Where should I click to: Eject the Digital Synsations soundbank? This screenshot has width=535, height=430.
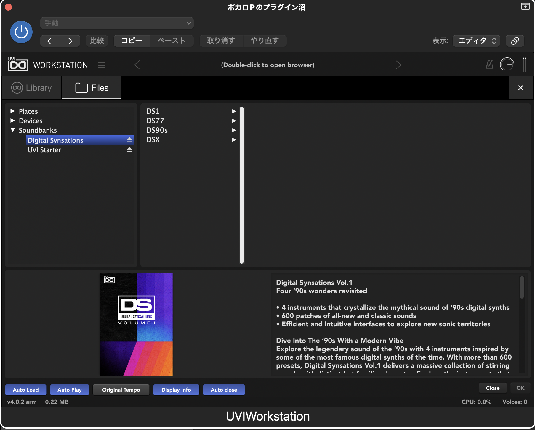pyautogui.click(x=129, y=140)
